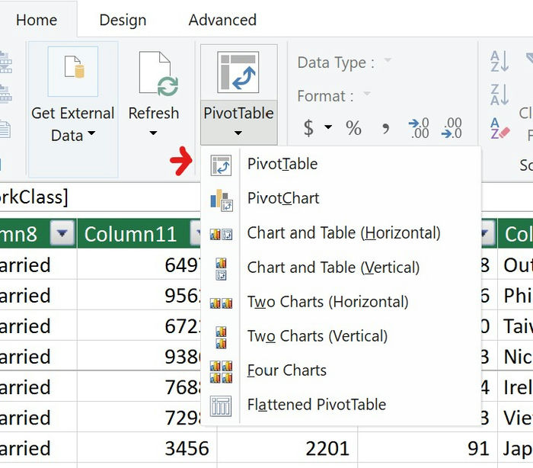533x468 pixels.
Task: Expand the currency symbol dropdown arrow
Action: point(328,127)
